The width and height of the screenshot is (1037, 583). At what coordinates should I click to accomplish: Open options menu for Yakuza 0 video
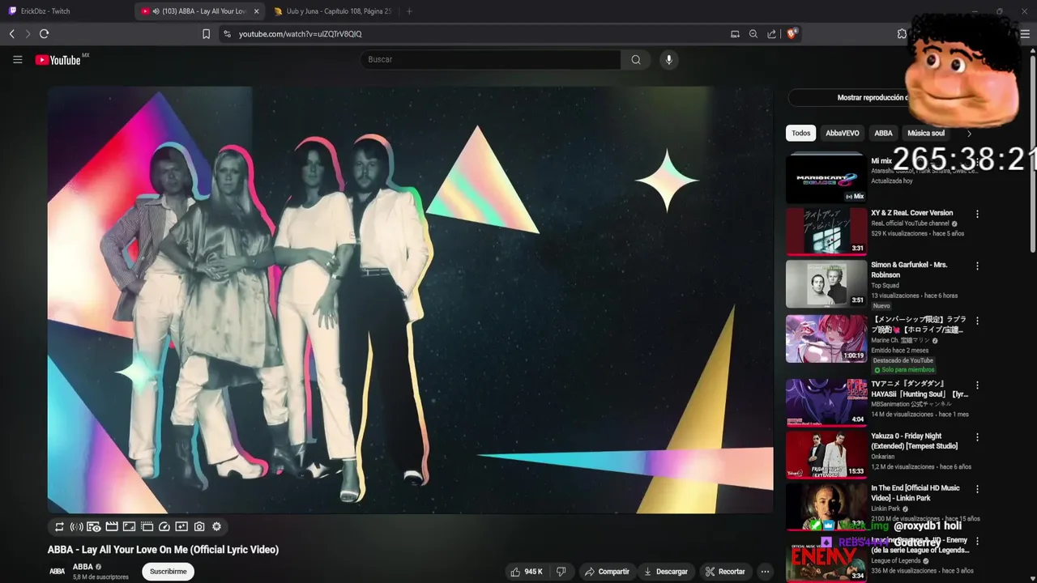click(977, 437)
